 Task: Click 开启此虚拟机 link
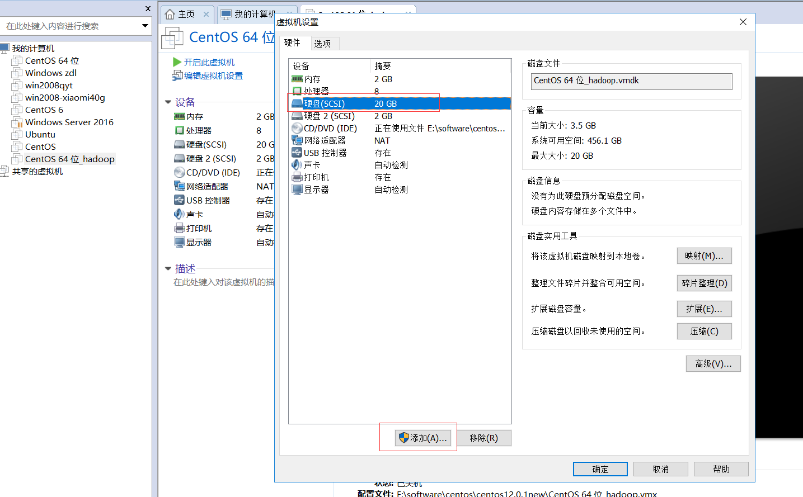click(209, 62)
